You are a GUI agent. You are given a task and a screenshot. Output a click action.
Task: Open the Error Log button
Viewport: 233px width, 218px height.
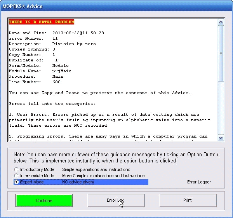coord(116,200)
